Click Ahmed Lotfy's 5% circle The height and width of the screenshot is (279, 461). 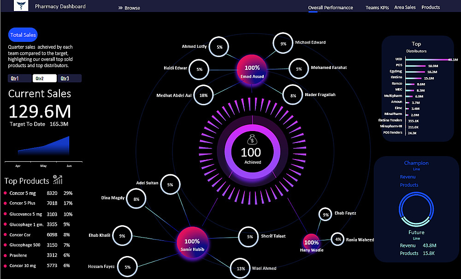pos(219,47)
